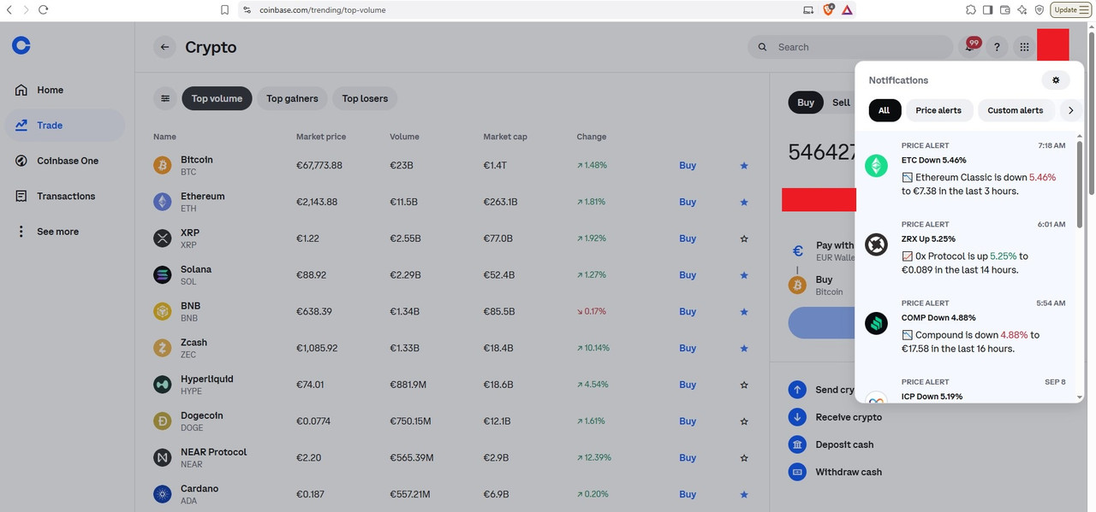
Task: Buy NEAR Protocol from table row
Action: click(688, 458)
